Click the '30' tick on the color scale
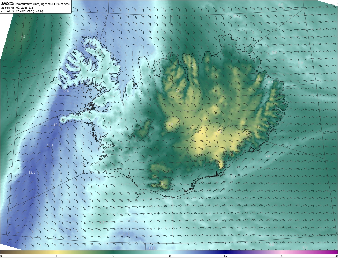 point(281,256)
